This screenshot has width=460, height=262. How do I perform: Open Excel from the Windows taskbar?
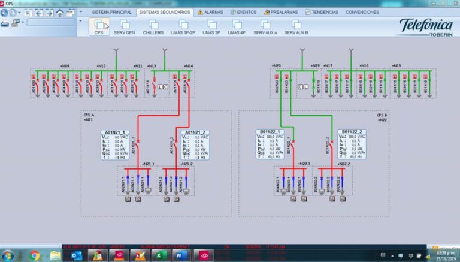[x=159, y=256]
